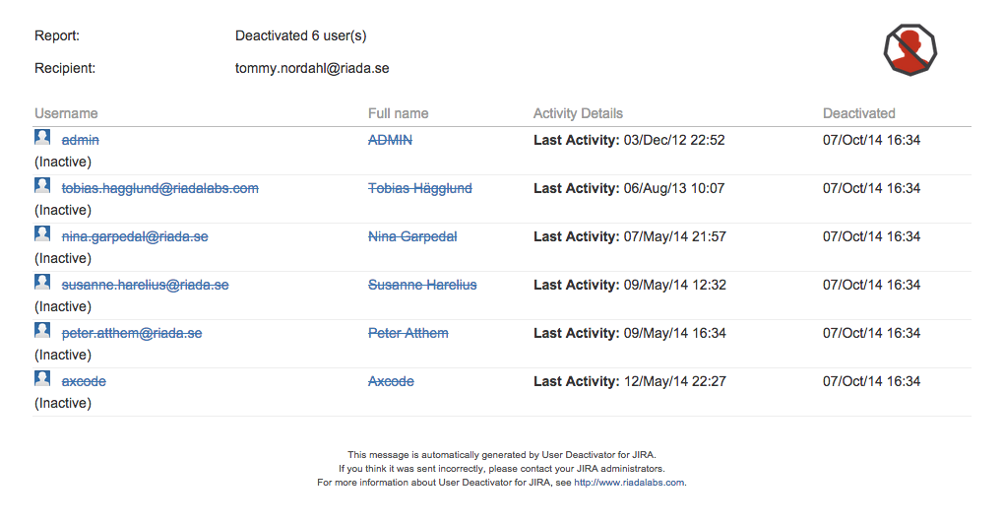Open nina.garpedal@riada.se user link
Screen dimensions: 1003x524
135,236
